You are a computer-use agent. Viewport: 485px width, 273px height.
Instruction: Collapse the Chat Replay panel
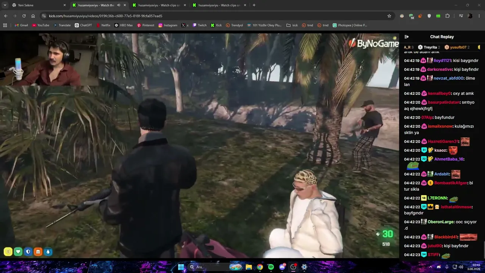407,37
